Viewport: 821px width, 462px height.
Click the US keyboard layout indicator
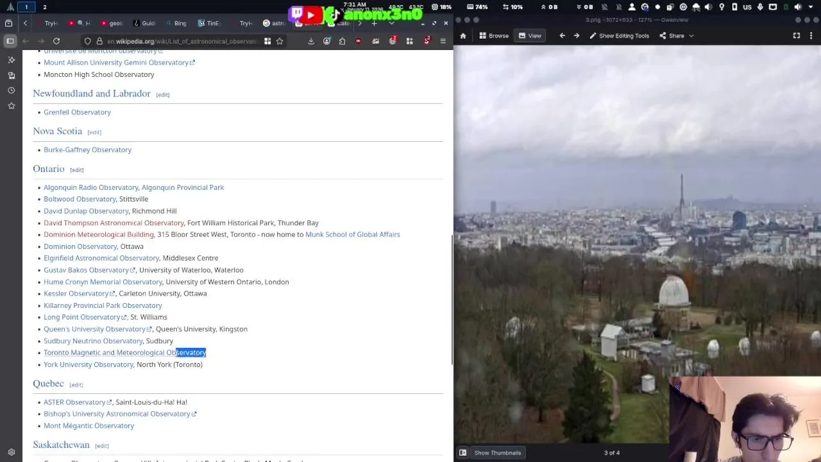coord(747,7)
